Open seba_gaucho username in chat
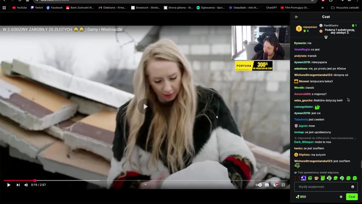 pos(303,100)
